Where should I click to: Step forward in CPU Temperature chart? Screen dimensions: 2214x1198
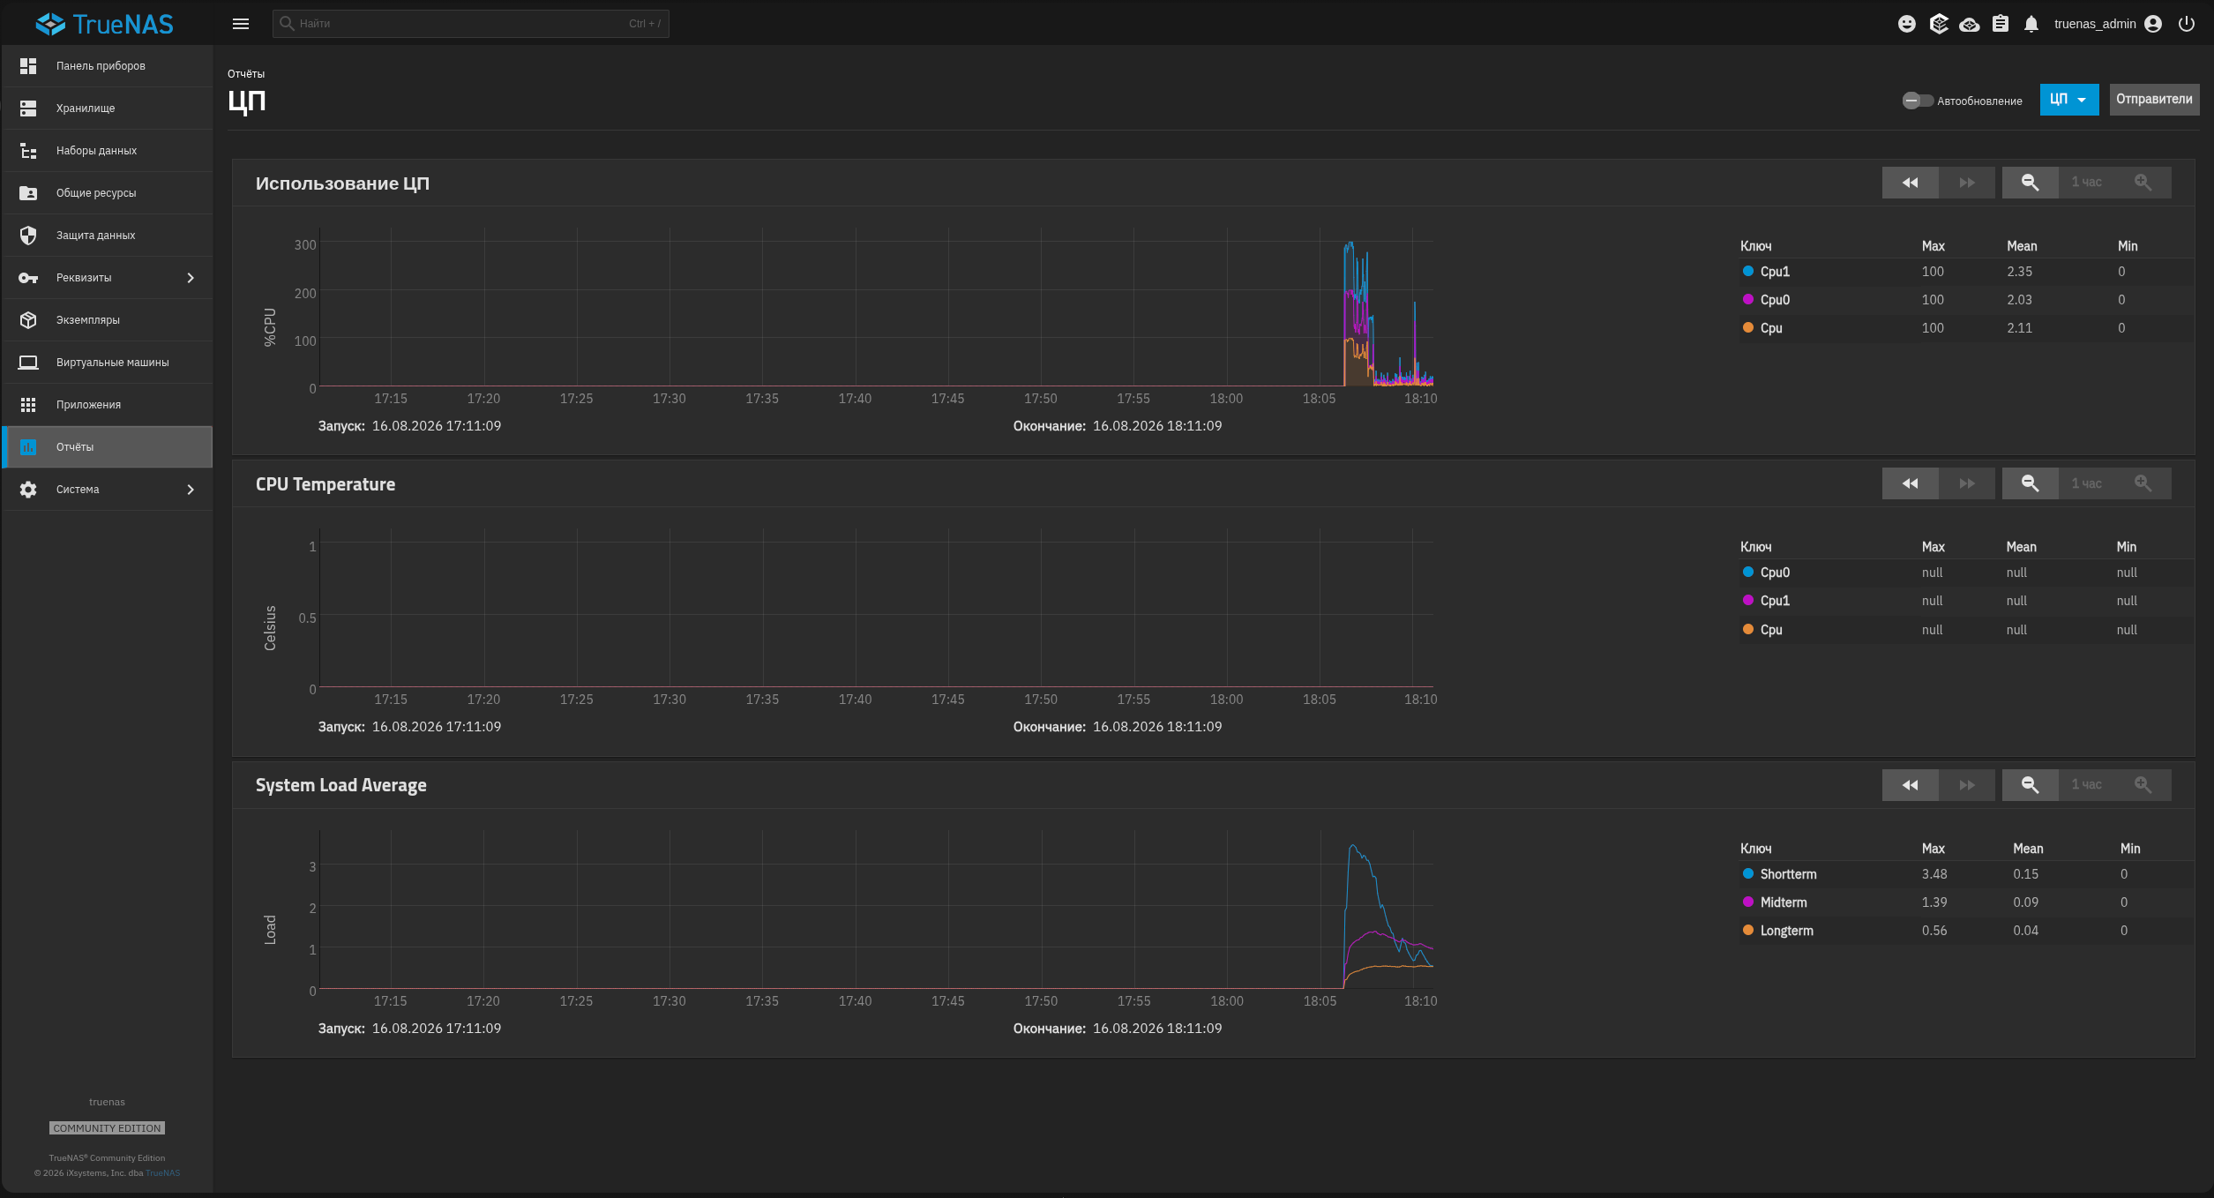(1967, 483)
